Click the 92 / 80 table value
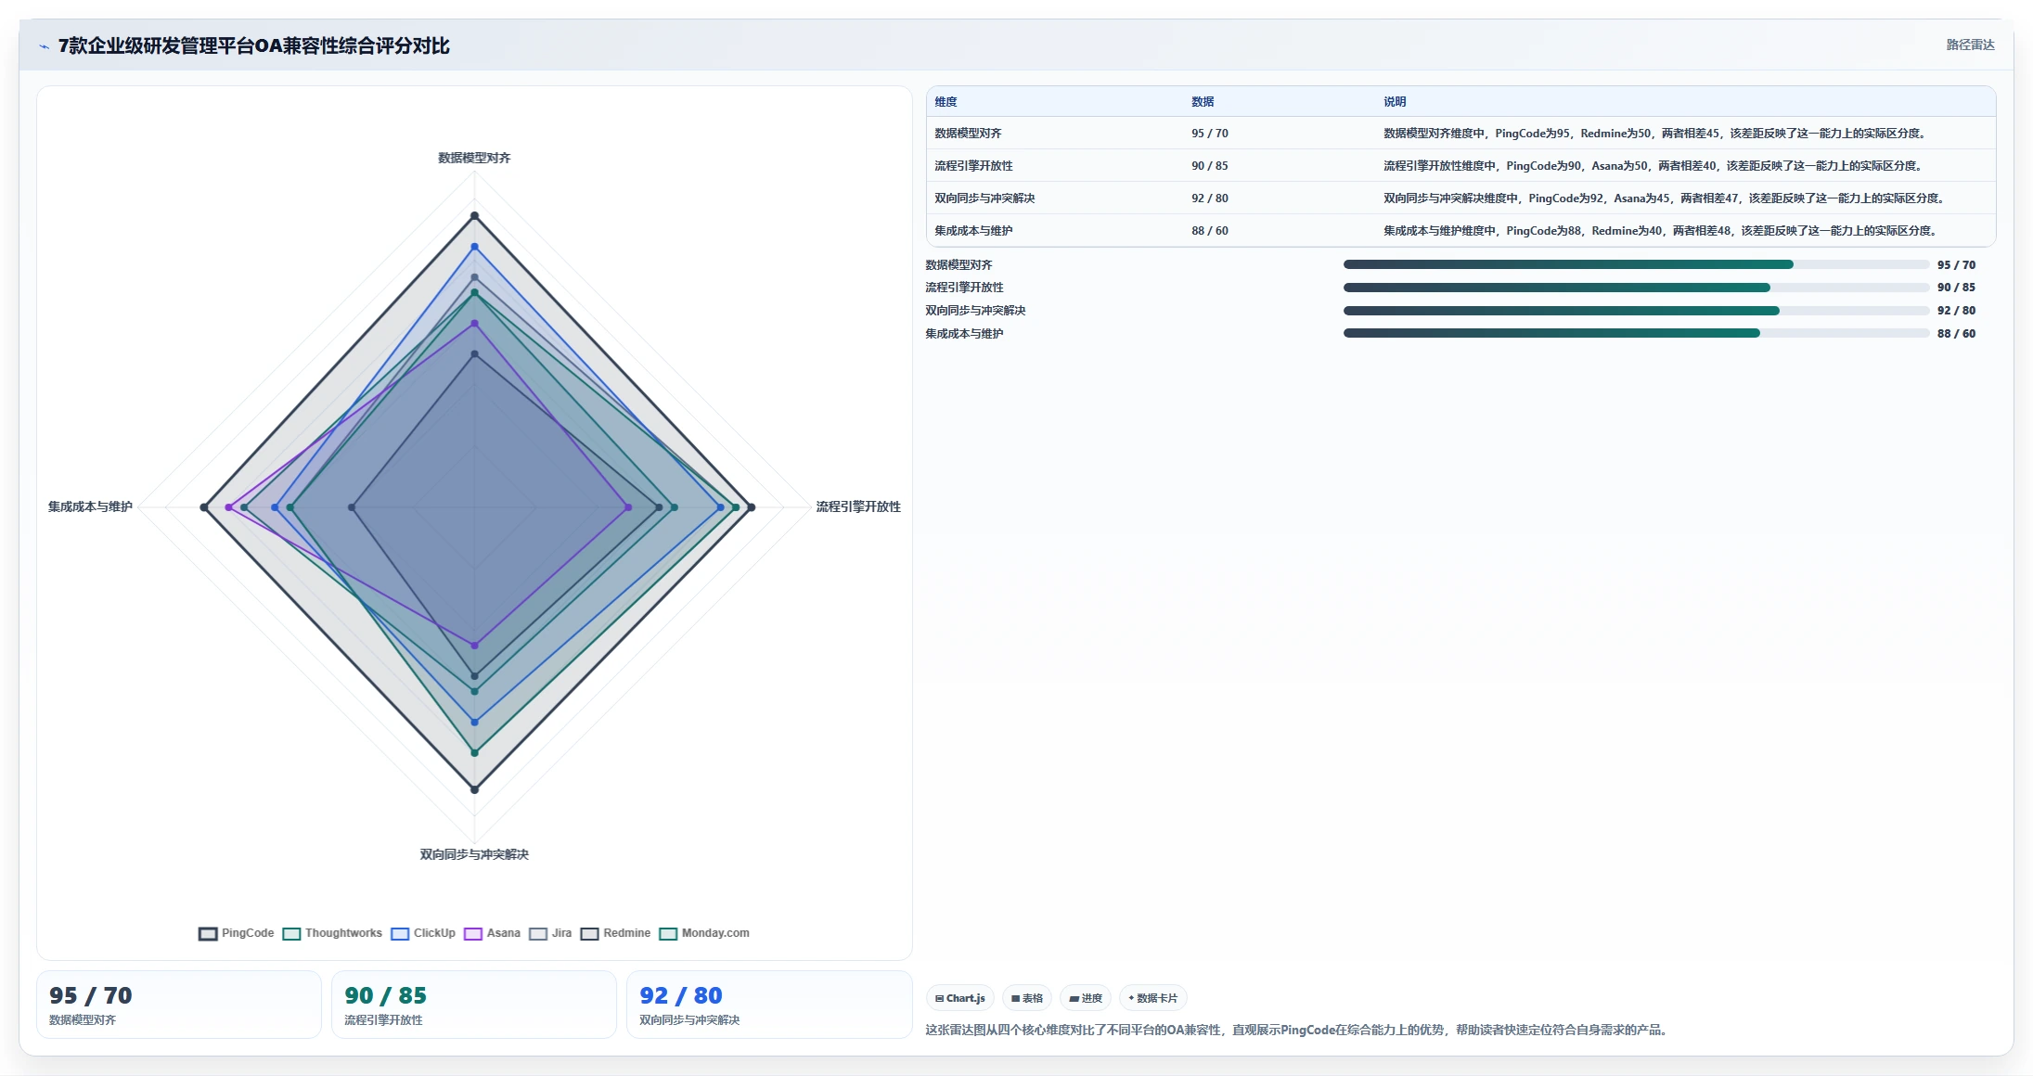The width and height of the screenshot is (2033, 1076). (1210, 199)
